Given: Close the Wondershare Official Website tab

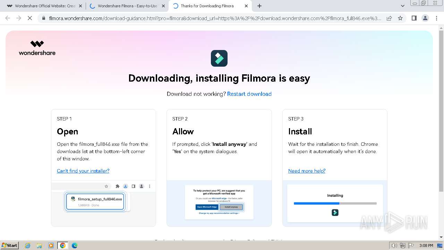Looking at the screenshot, I should click(80, 6).
